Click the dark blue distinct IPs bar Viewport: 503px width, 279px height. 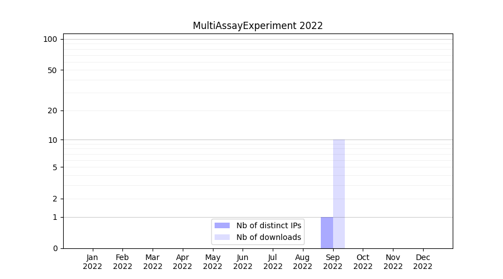click(x=326, y=233)
